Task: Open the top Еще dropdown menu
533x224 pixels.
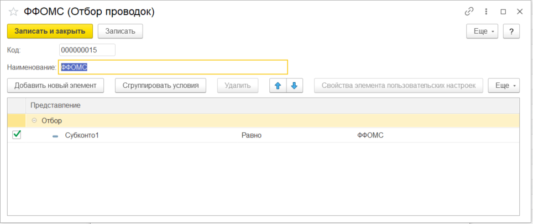Action: (x=483, y=31)
